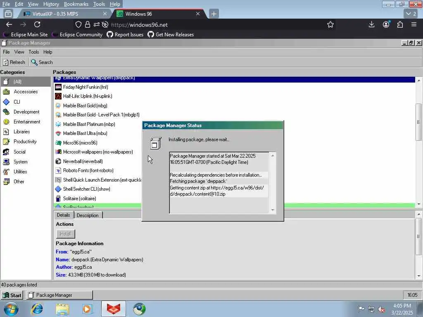
Task: Select the Utilities category icon
Action: pos(6,172)
